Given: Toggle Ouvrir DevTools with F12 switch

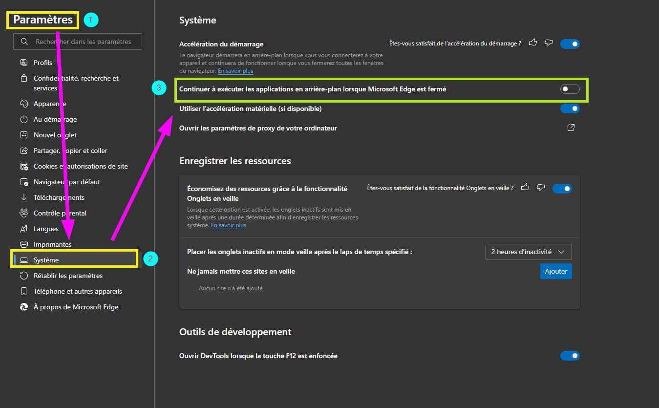Looking at the screenshot, I should pyautogui.click(x=570, y=356).
